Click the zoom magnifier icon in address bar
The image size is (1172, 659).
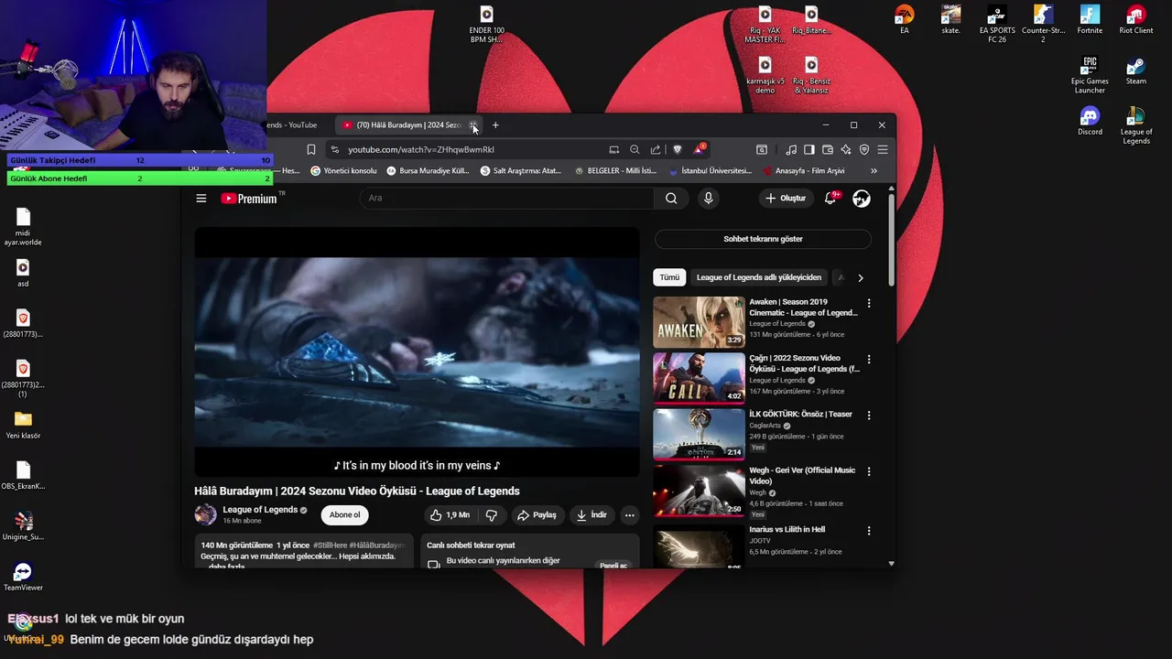coord(635,149)
